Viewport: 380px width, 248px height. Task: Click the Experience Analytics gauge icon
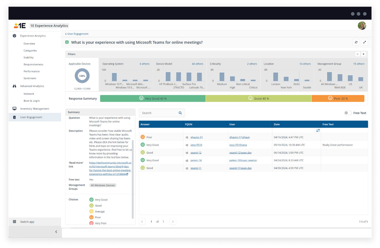[x=15, y=36]
